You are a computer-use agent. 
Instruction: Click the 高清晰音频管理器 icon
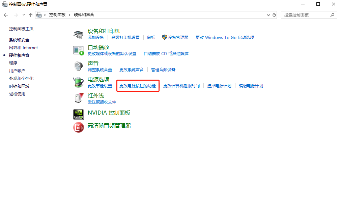(x=78, y=127)
